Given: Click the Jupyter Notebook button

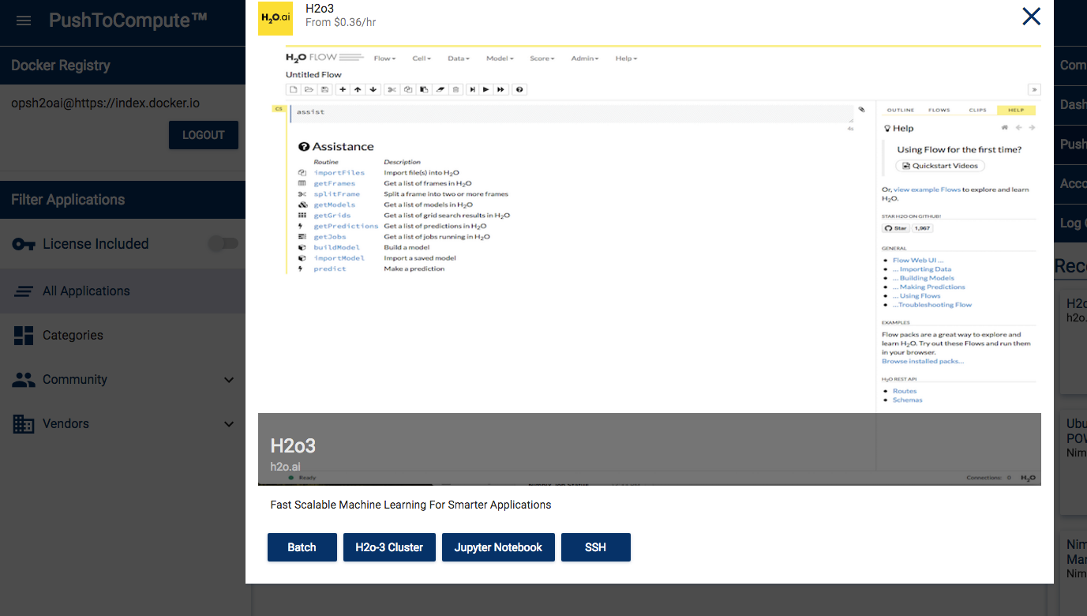Looking at the screenshot, I should (x=498, y=547).
